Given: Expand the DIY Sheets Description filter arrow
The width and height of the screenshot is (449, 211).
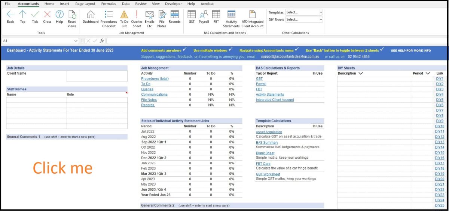Looking at the screenshot, I should [361, 74].
